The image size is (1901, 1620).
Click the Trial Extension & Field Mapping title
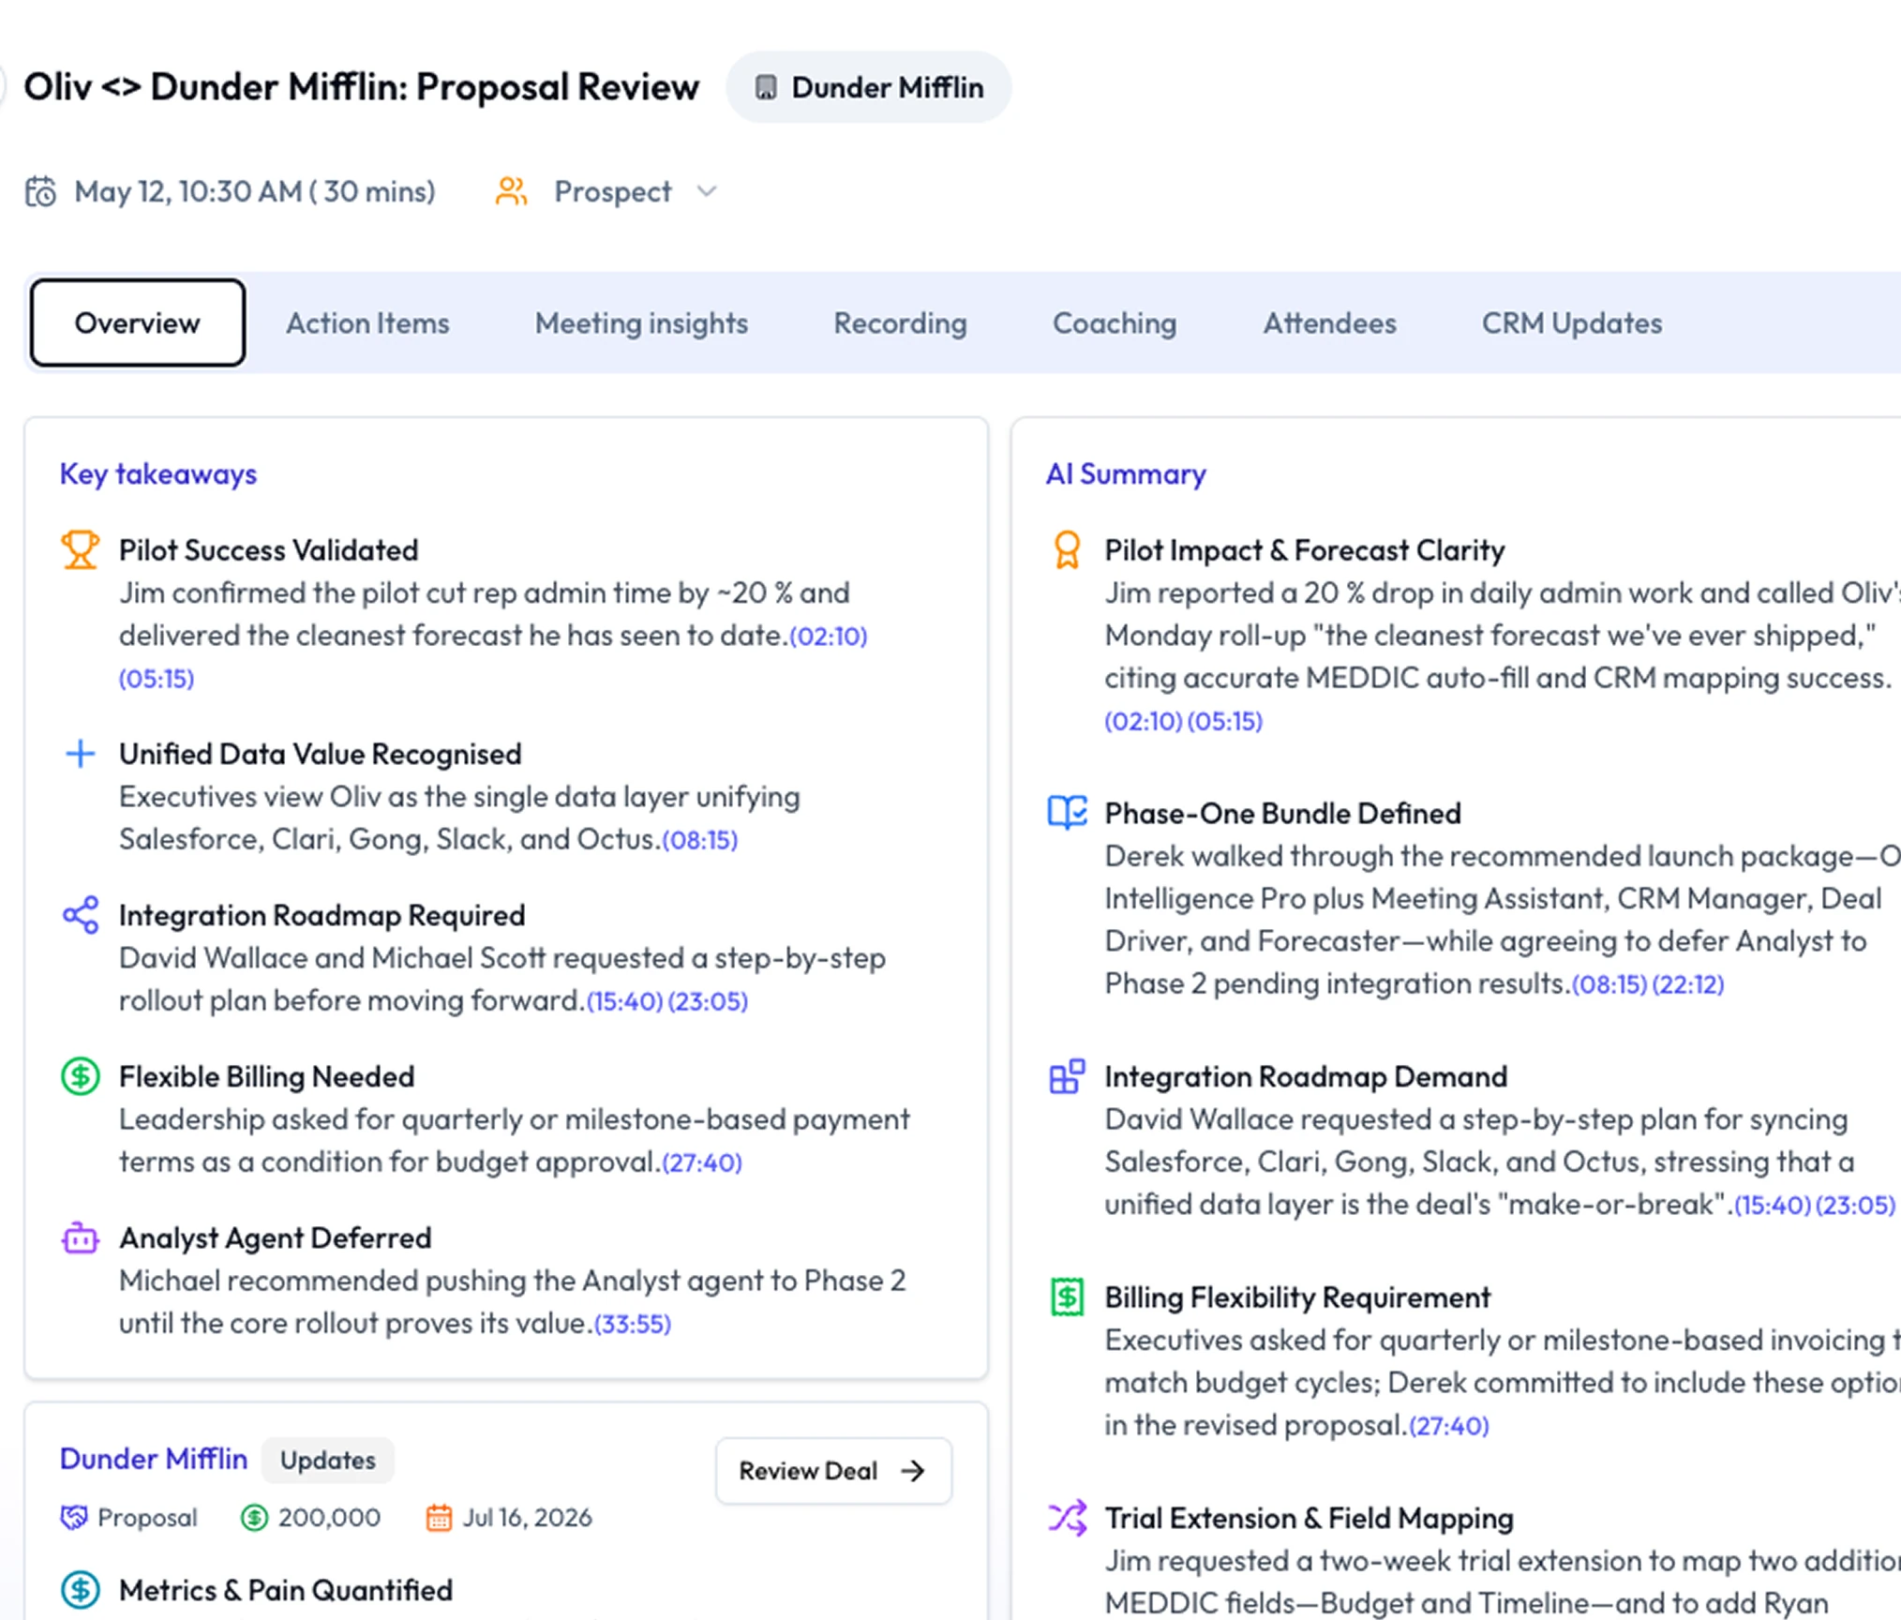point(1309,1518)
